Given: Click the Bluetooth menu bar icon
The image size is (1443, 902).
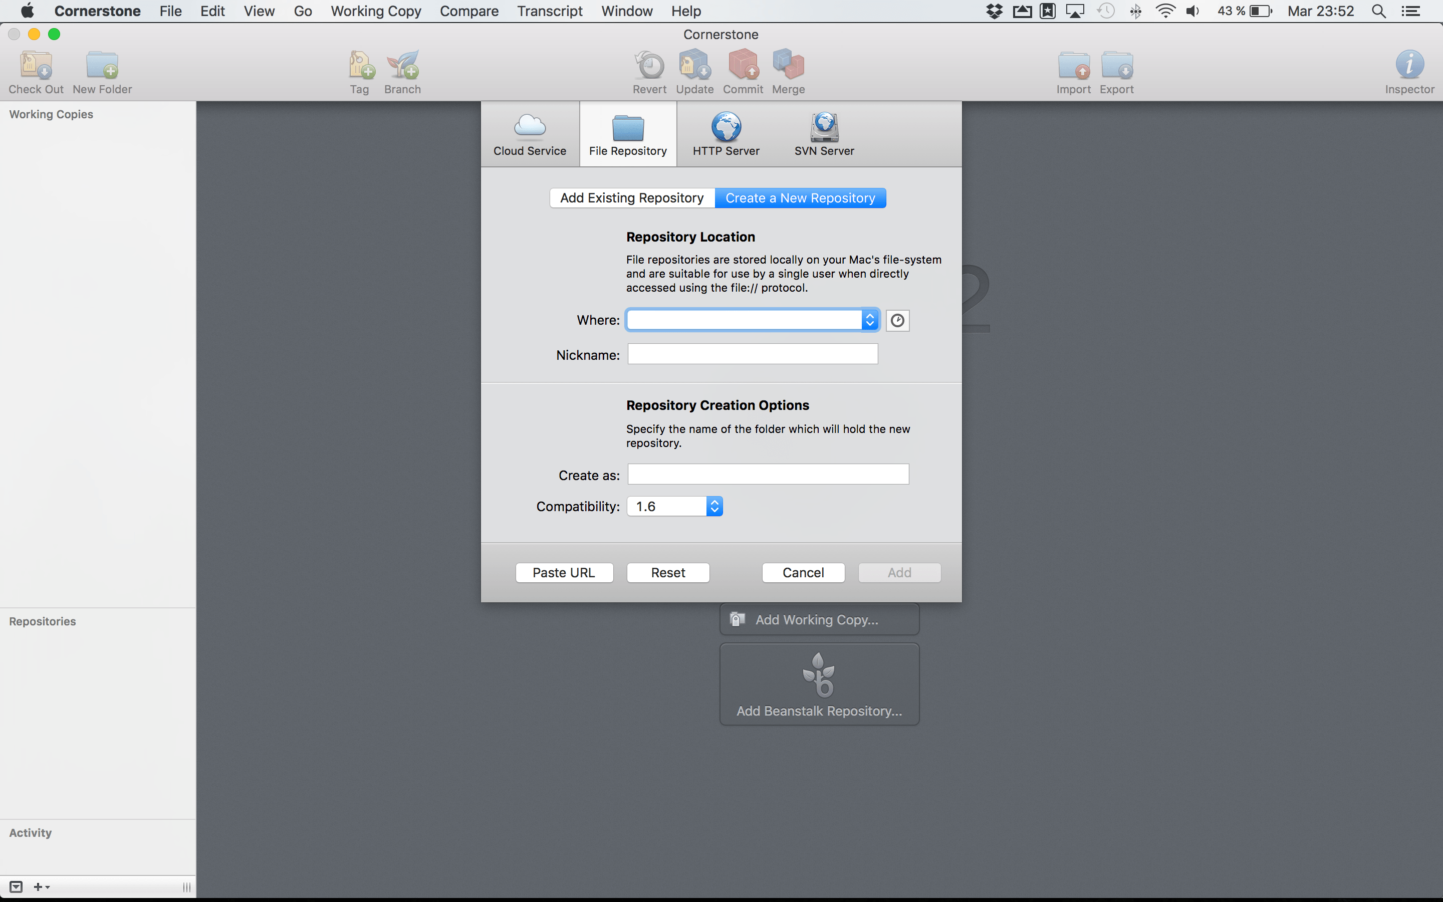Looking at the screenshot, I should 1135,11.
